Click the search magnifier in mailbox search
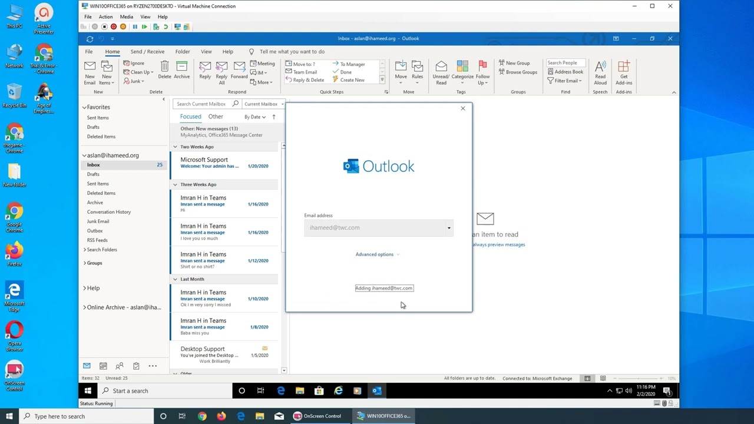Screen dimensions: 754x424 (x=235, y=104)
